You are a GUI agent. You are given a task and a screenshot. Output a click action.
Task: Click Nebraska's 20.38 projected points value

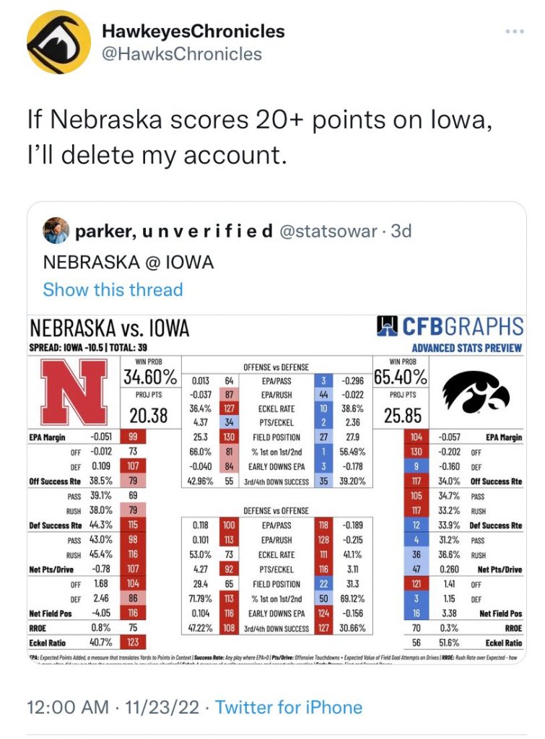(151, 415)
